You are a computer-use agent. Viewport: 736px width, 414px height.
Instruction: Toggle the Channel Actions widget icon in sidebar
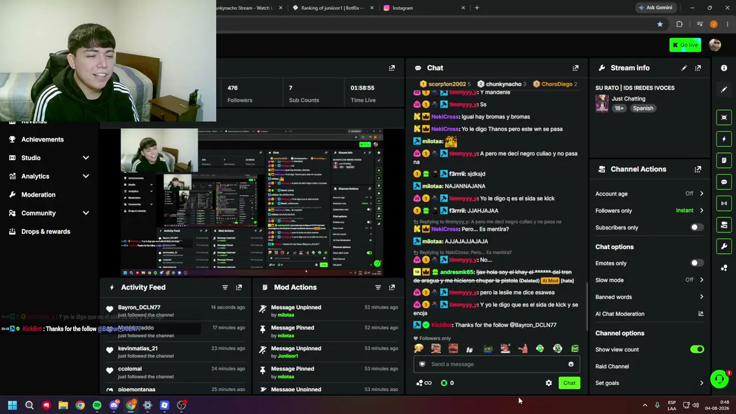(724, 225)
